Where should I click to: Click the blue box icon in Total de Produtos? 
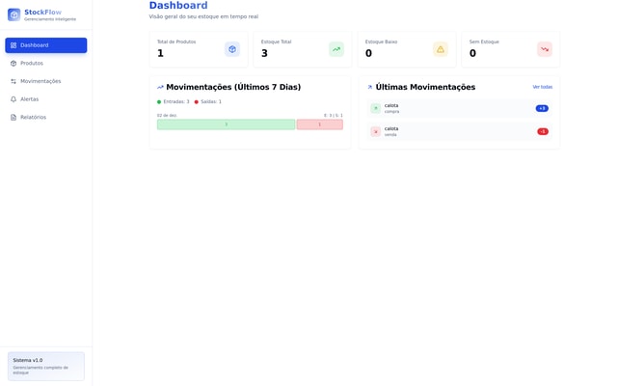pos(232,49)
